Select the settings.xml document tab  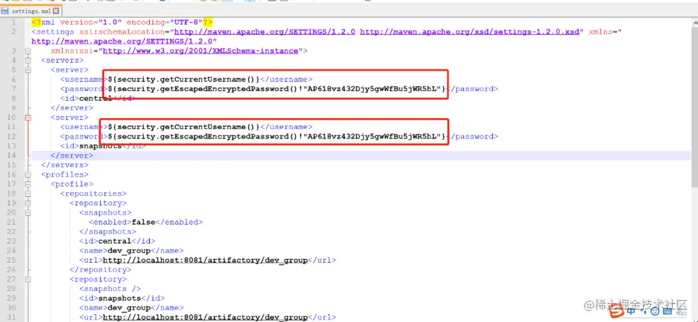point(30,11)
